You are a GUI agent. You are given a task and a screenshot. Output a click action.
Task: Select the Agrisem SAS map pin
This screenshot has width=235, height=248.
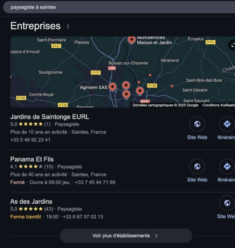click(113, 87)
